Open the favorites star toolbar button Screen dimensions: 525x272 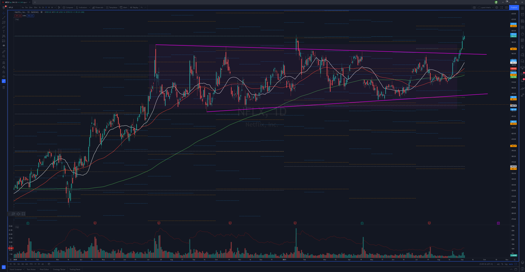click(4, 267)
